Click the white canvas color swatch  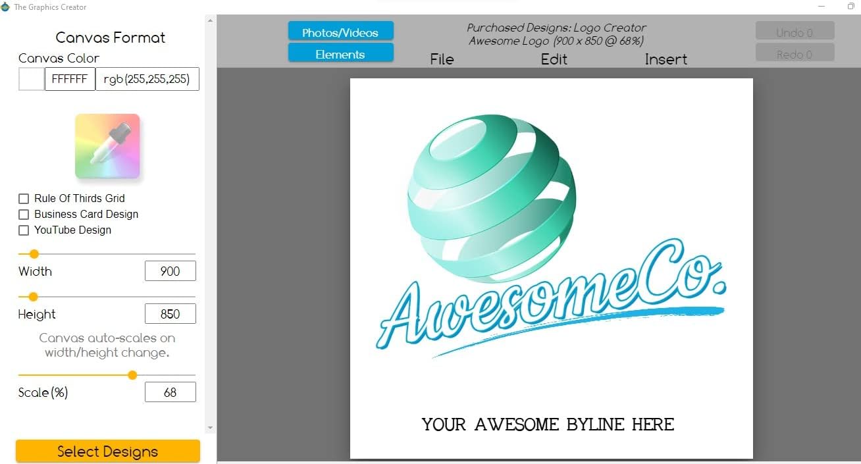31,79
